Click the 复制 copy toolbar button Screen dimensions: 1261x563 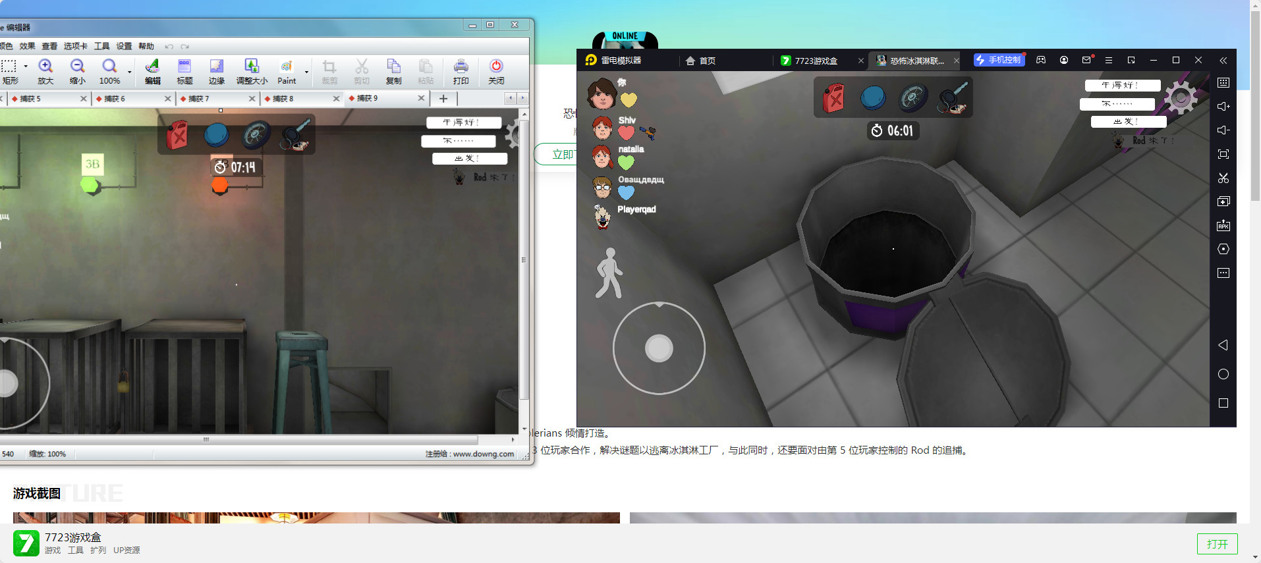click(393, 72)
